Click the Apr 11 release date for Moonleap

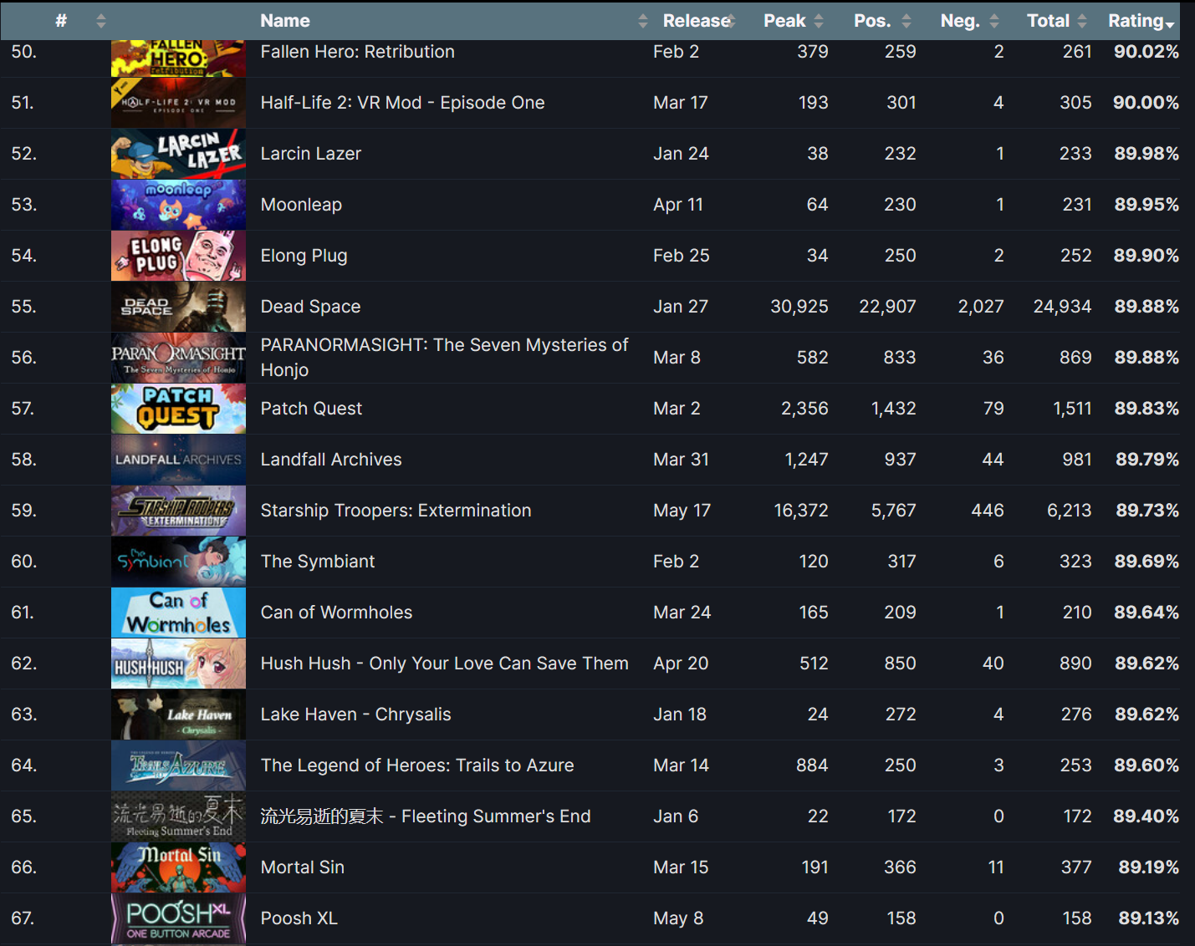pyautogui.click(x=678, y=205)
